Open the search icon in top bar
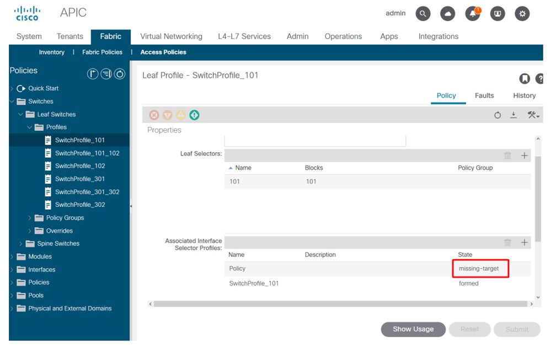Screen dimensions: 551x347 [422, 14]
